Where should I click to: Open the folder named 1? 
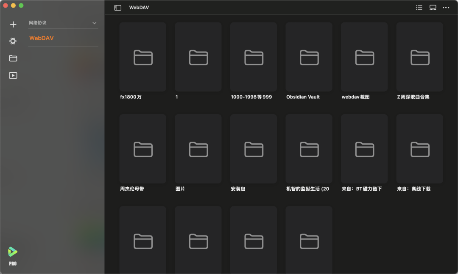pos(198,57)
